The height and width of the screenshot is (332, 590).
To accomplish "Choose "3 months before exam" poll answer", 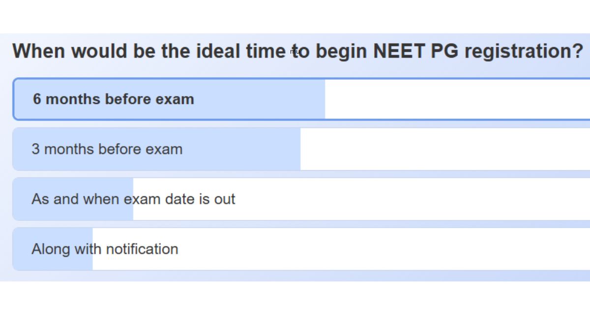I will [x=107, y=149].
